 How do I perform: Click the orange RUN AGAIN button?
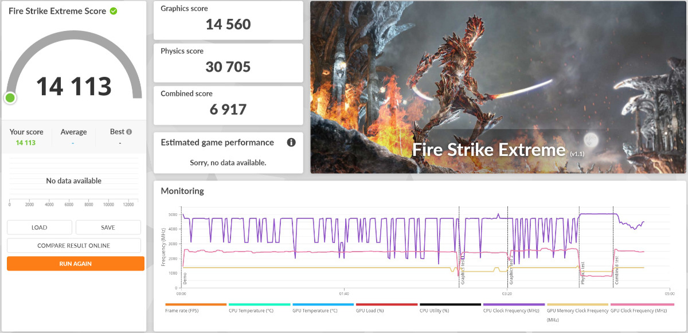76,264
